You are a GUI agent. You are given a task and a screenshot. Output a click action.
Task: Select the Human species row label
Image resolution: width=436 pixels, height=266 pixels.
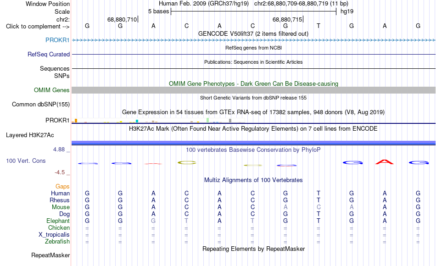(x=60, y=193)
